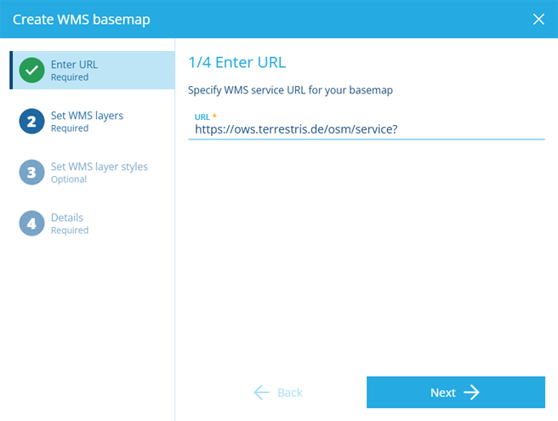Open the Enter URL step
This screenshot has height=421, width=558.
[92, 70]
